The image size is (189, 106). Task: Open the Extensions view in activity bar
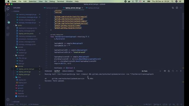(x=8, y=34)
